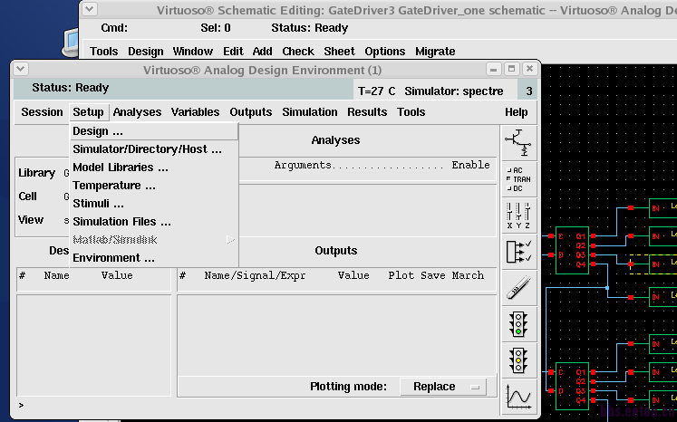Open Sheet menu in Schematic Editing window
The image size is (677, 422).
[x=339, y=52]
